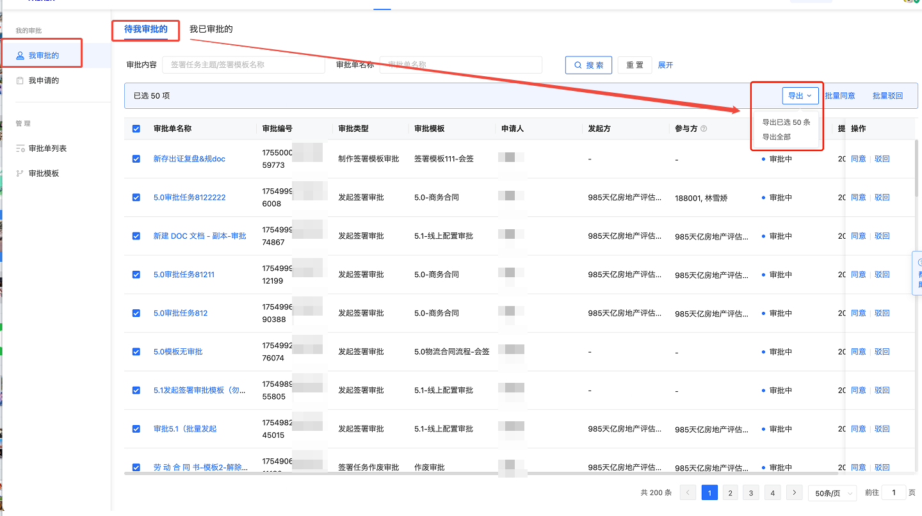Click 驳回 for row 新存出证复盘&规doc
This screenshot has width=922, height=516.
click(882, 159)
